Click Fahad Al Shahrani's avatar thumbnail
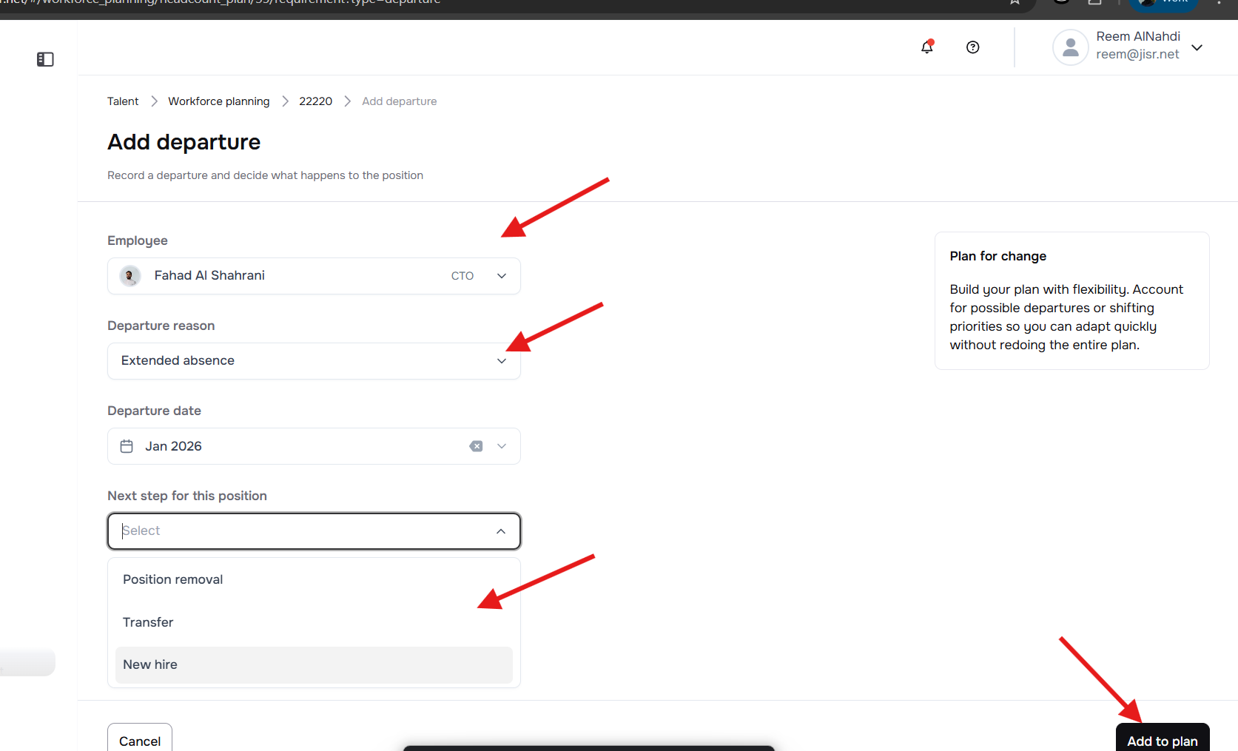Viewport: 1238px width, 751px height. [x=130, y=276]
